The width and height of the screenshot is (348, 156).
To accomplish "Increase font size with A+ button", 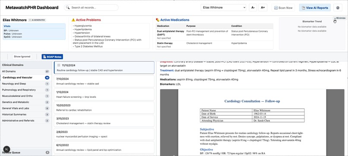I will pos(263,7).
